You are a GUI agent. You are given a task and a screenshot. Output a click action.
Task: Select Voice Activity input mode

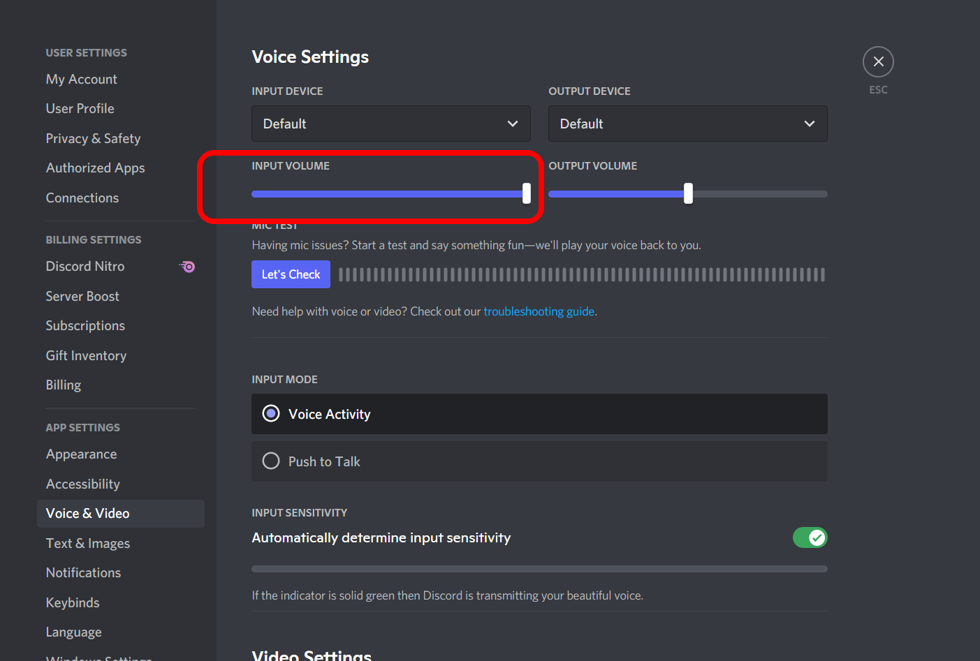[539, 414]
